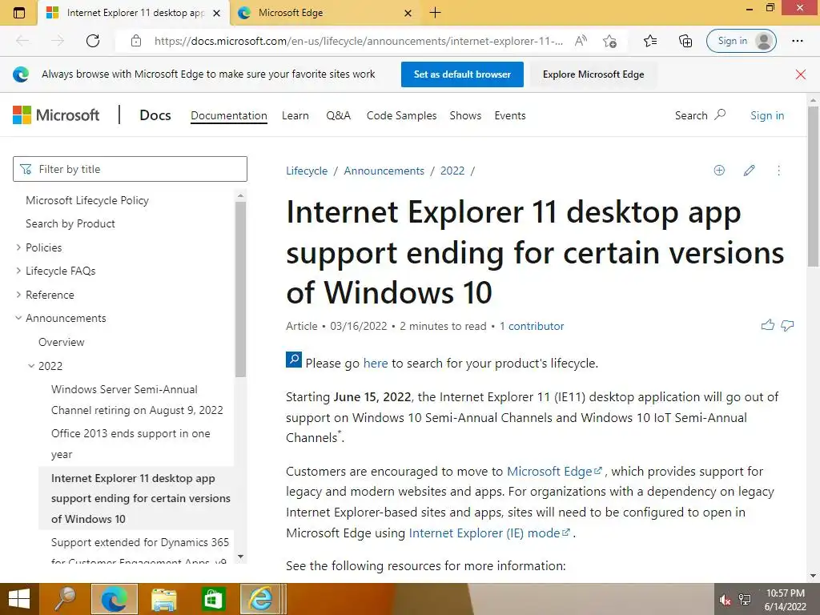Image resolution: width=820 pixels, height=615 pixels.
Task: Go to Docs home link
Action: pyautogui.click(x=155, y=115)
